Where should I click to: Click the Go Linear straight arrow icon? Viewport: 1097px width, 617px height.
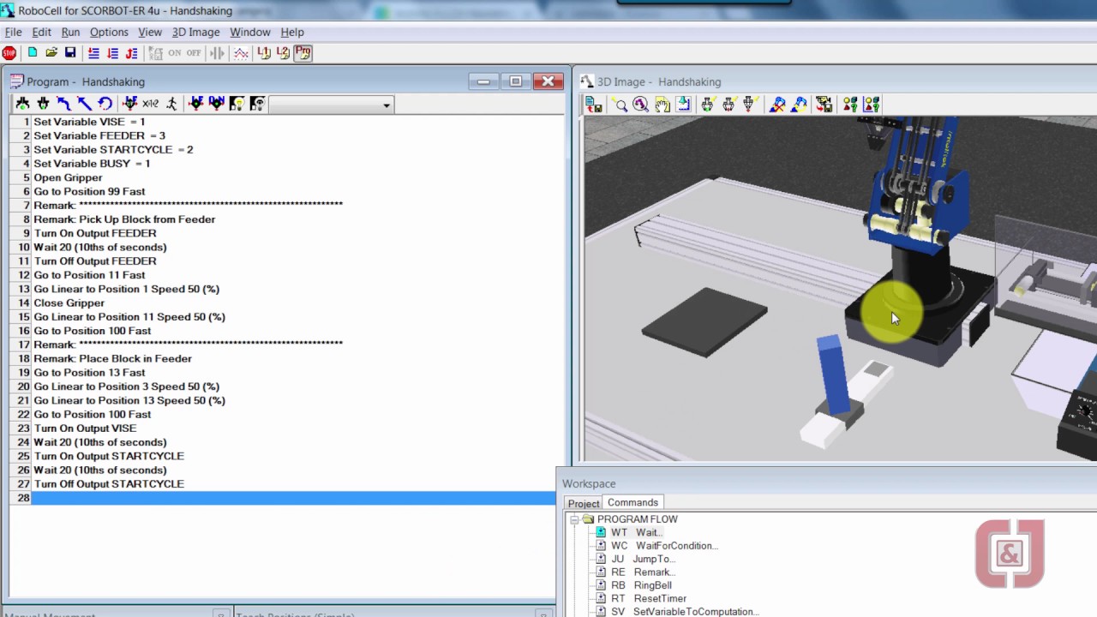pyautogui.click(x=84, y=104)
